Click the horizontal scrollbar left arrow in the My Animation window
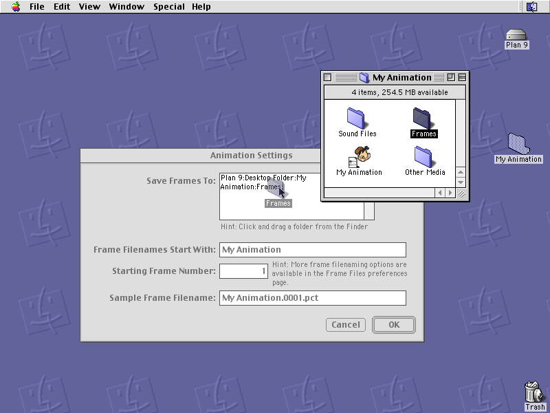550x413 pixels. 440,193
